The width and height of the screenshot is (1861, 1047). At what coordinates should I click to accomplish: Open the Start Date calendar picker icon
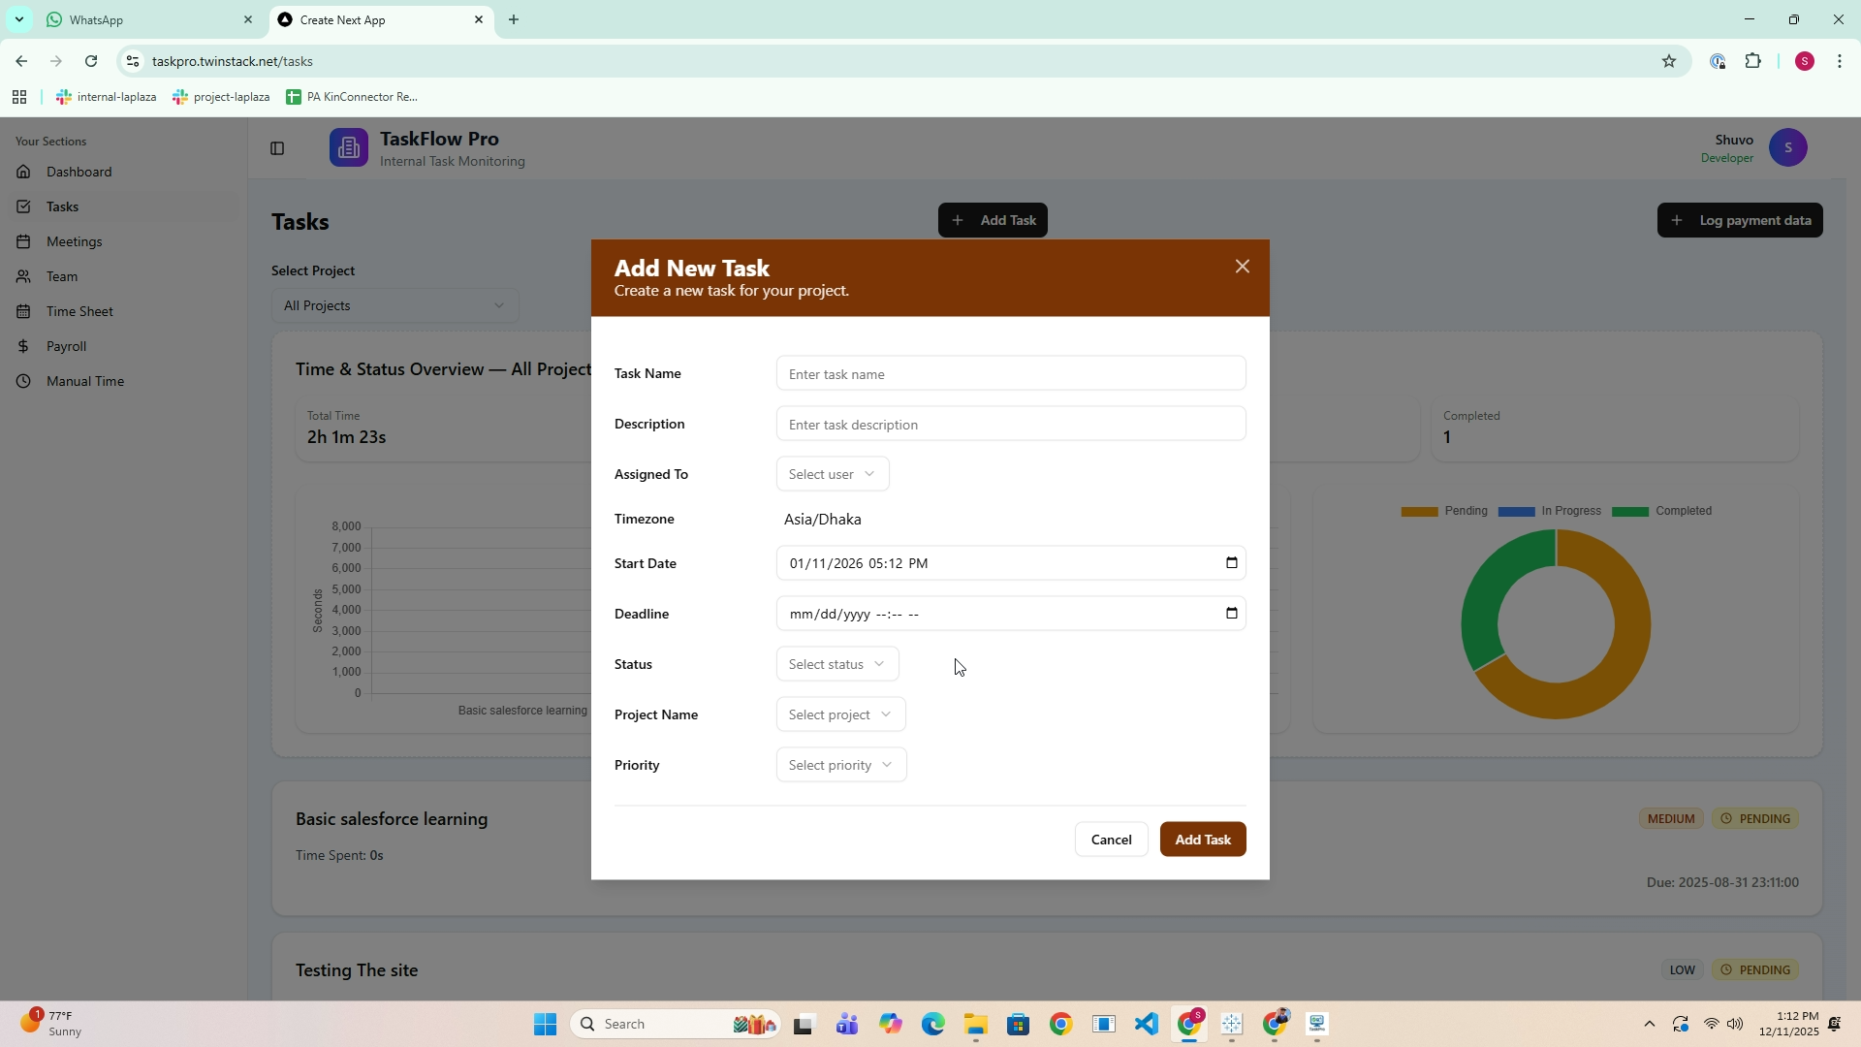tap(1232, 563)
